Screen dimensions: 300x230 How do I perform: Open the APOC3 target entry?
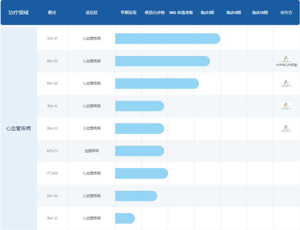click(x=52, y=151)
